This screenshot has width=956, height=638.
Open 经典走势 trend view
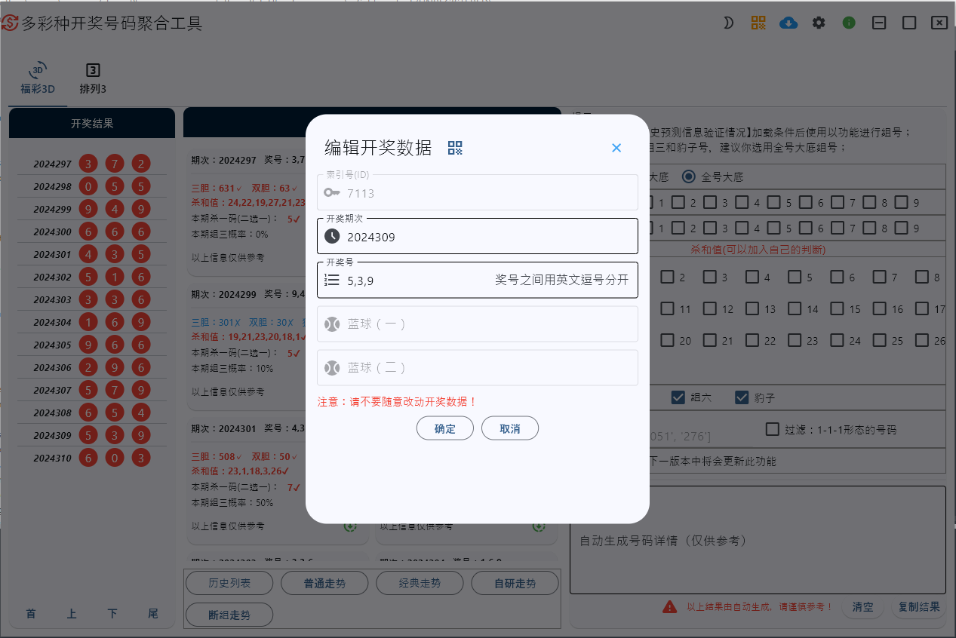pos(420,583)
